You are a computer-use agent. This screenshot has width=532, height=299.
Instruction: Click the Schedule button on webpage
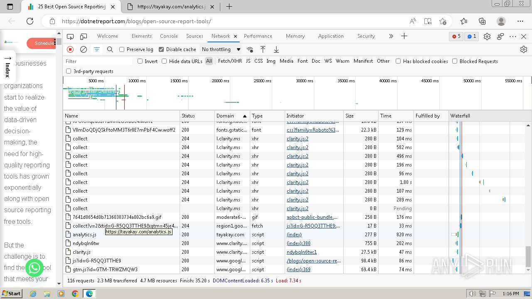(x=41, y=43)
